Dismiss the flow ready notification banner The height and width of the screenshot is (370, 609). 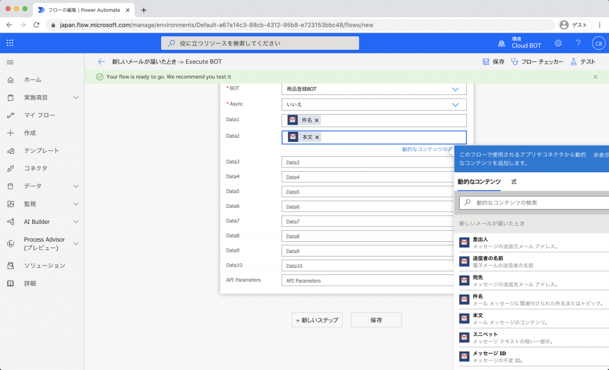click(x=595, y=77)
